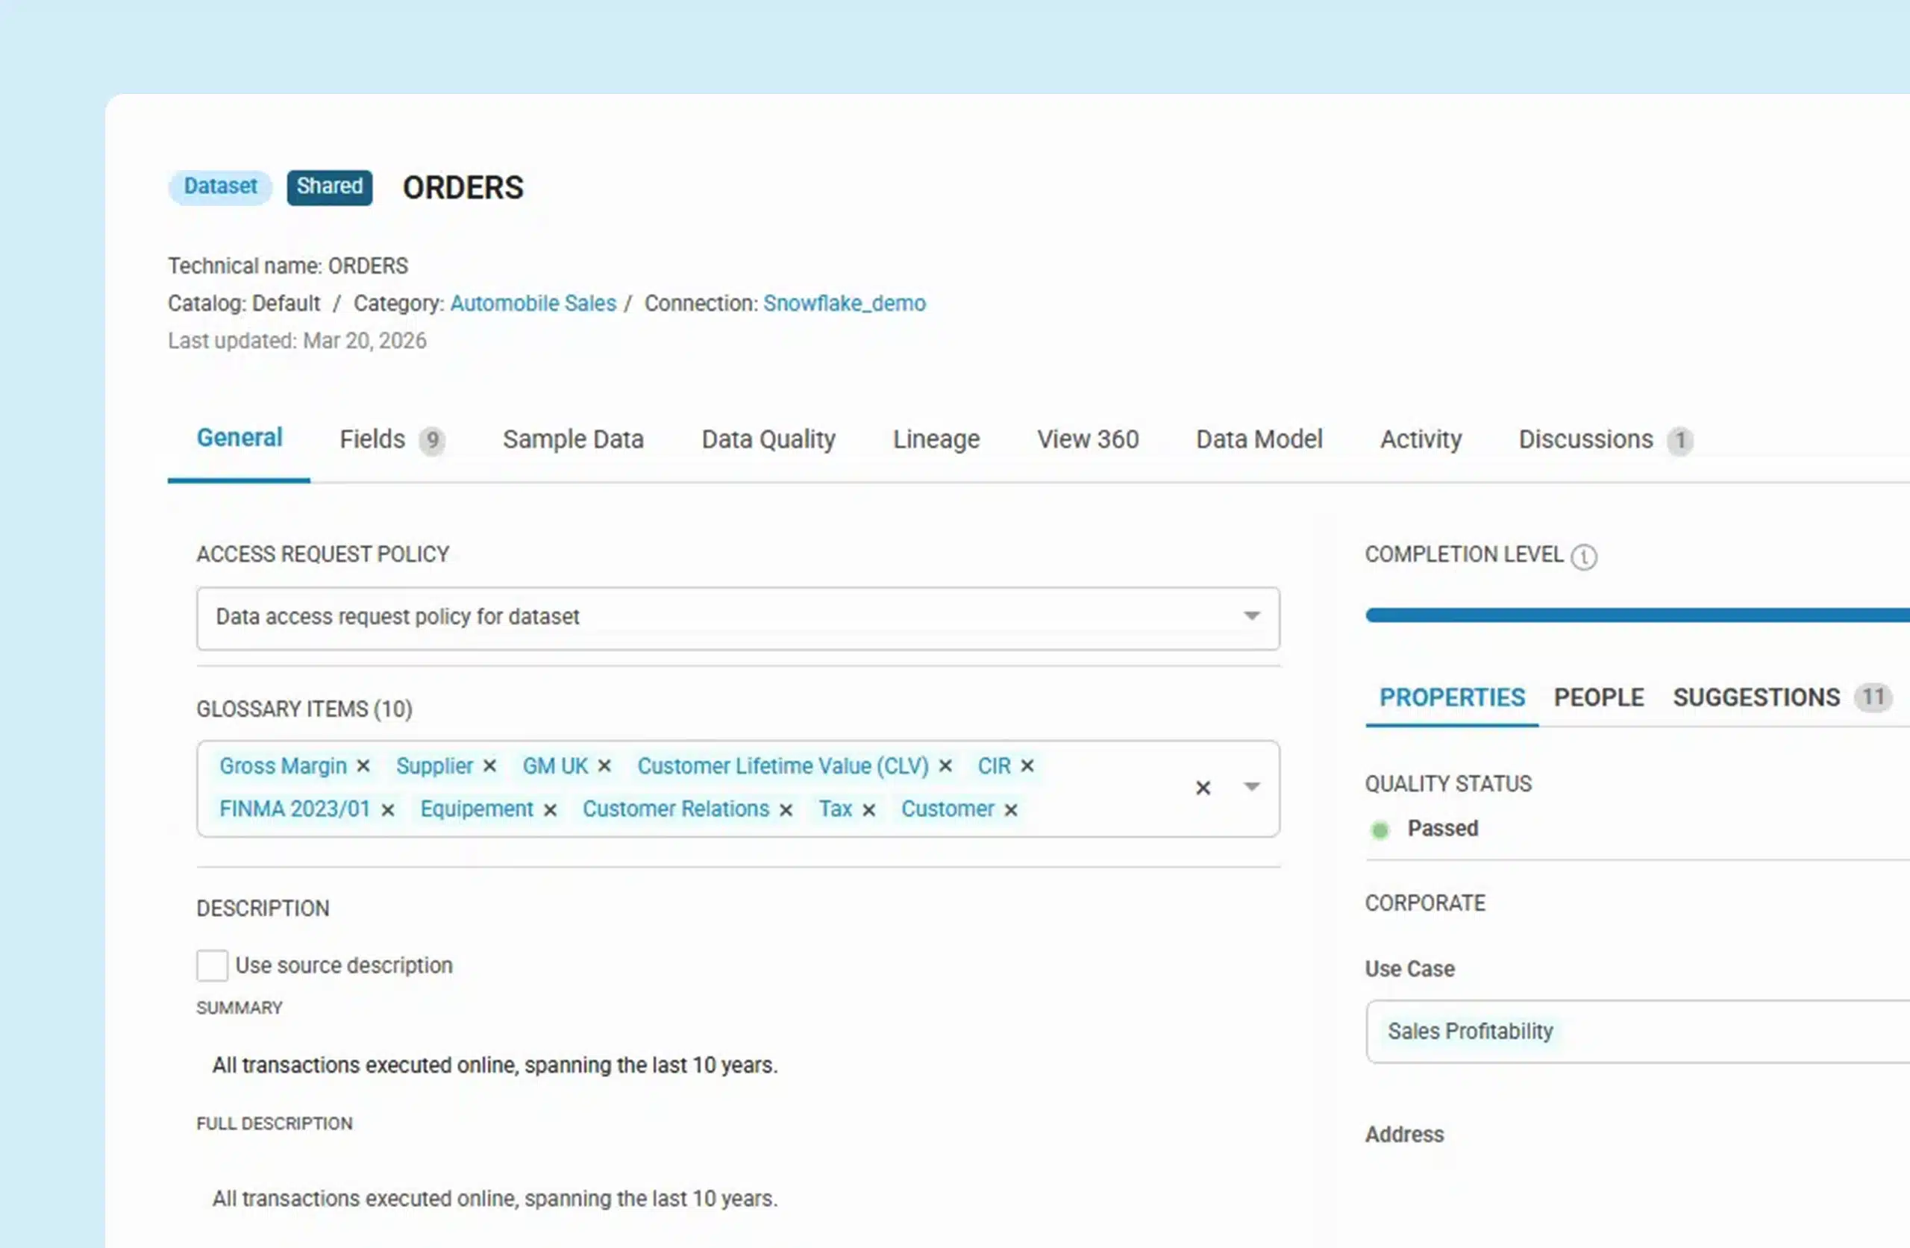Image resolution: width=1910 pixels, height=1248 pixels.
Task: Click the Technical name: ORDERS text
Action: [x=287, y=266]
